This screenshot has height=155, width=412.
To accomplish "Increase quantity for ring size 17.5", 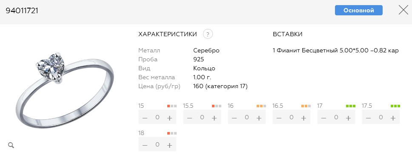I will [x=393, y=118].
